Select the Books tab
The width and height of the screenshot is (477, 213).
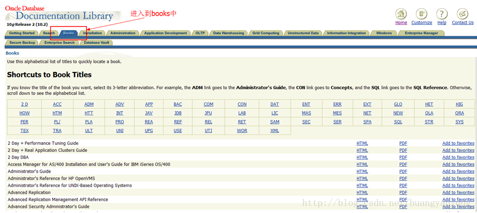point(69,33)
